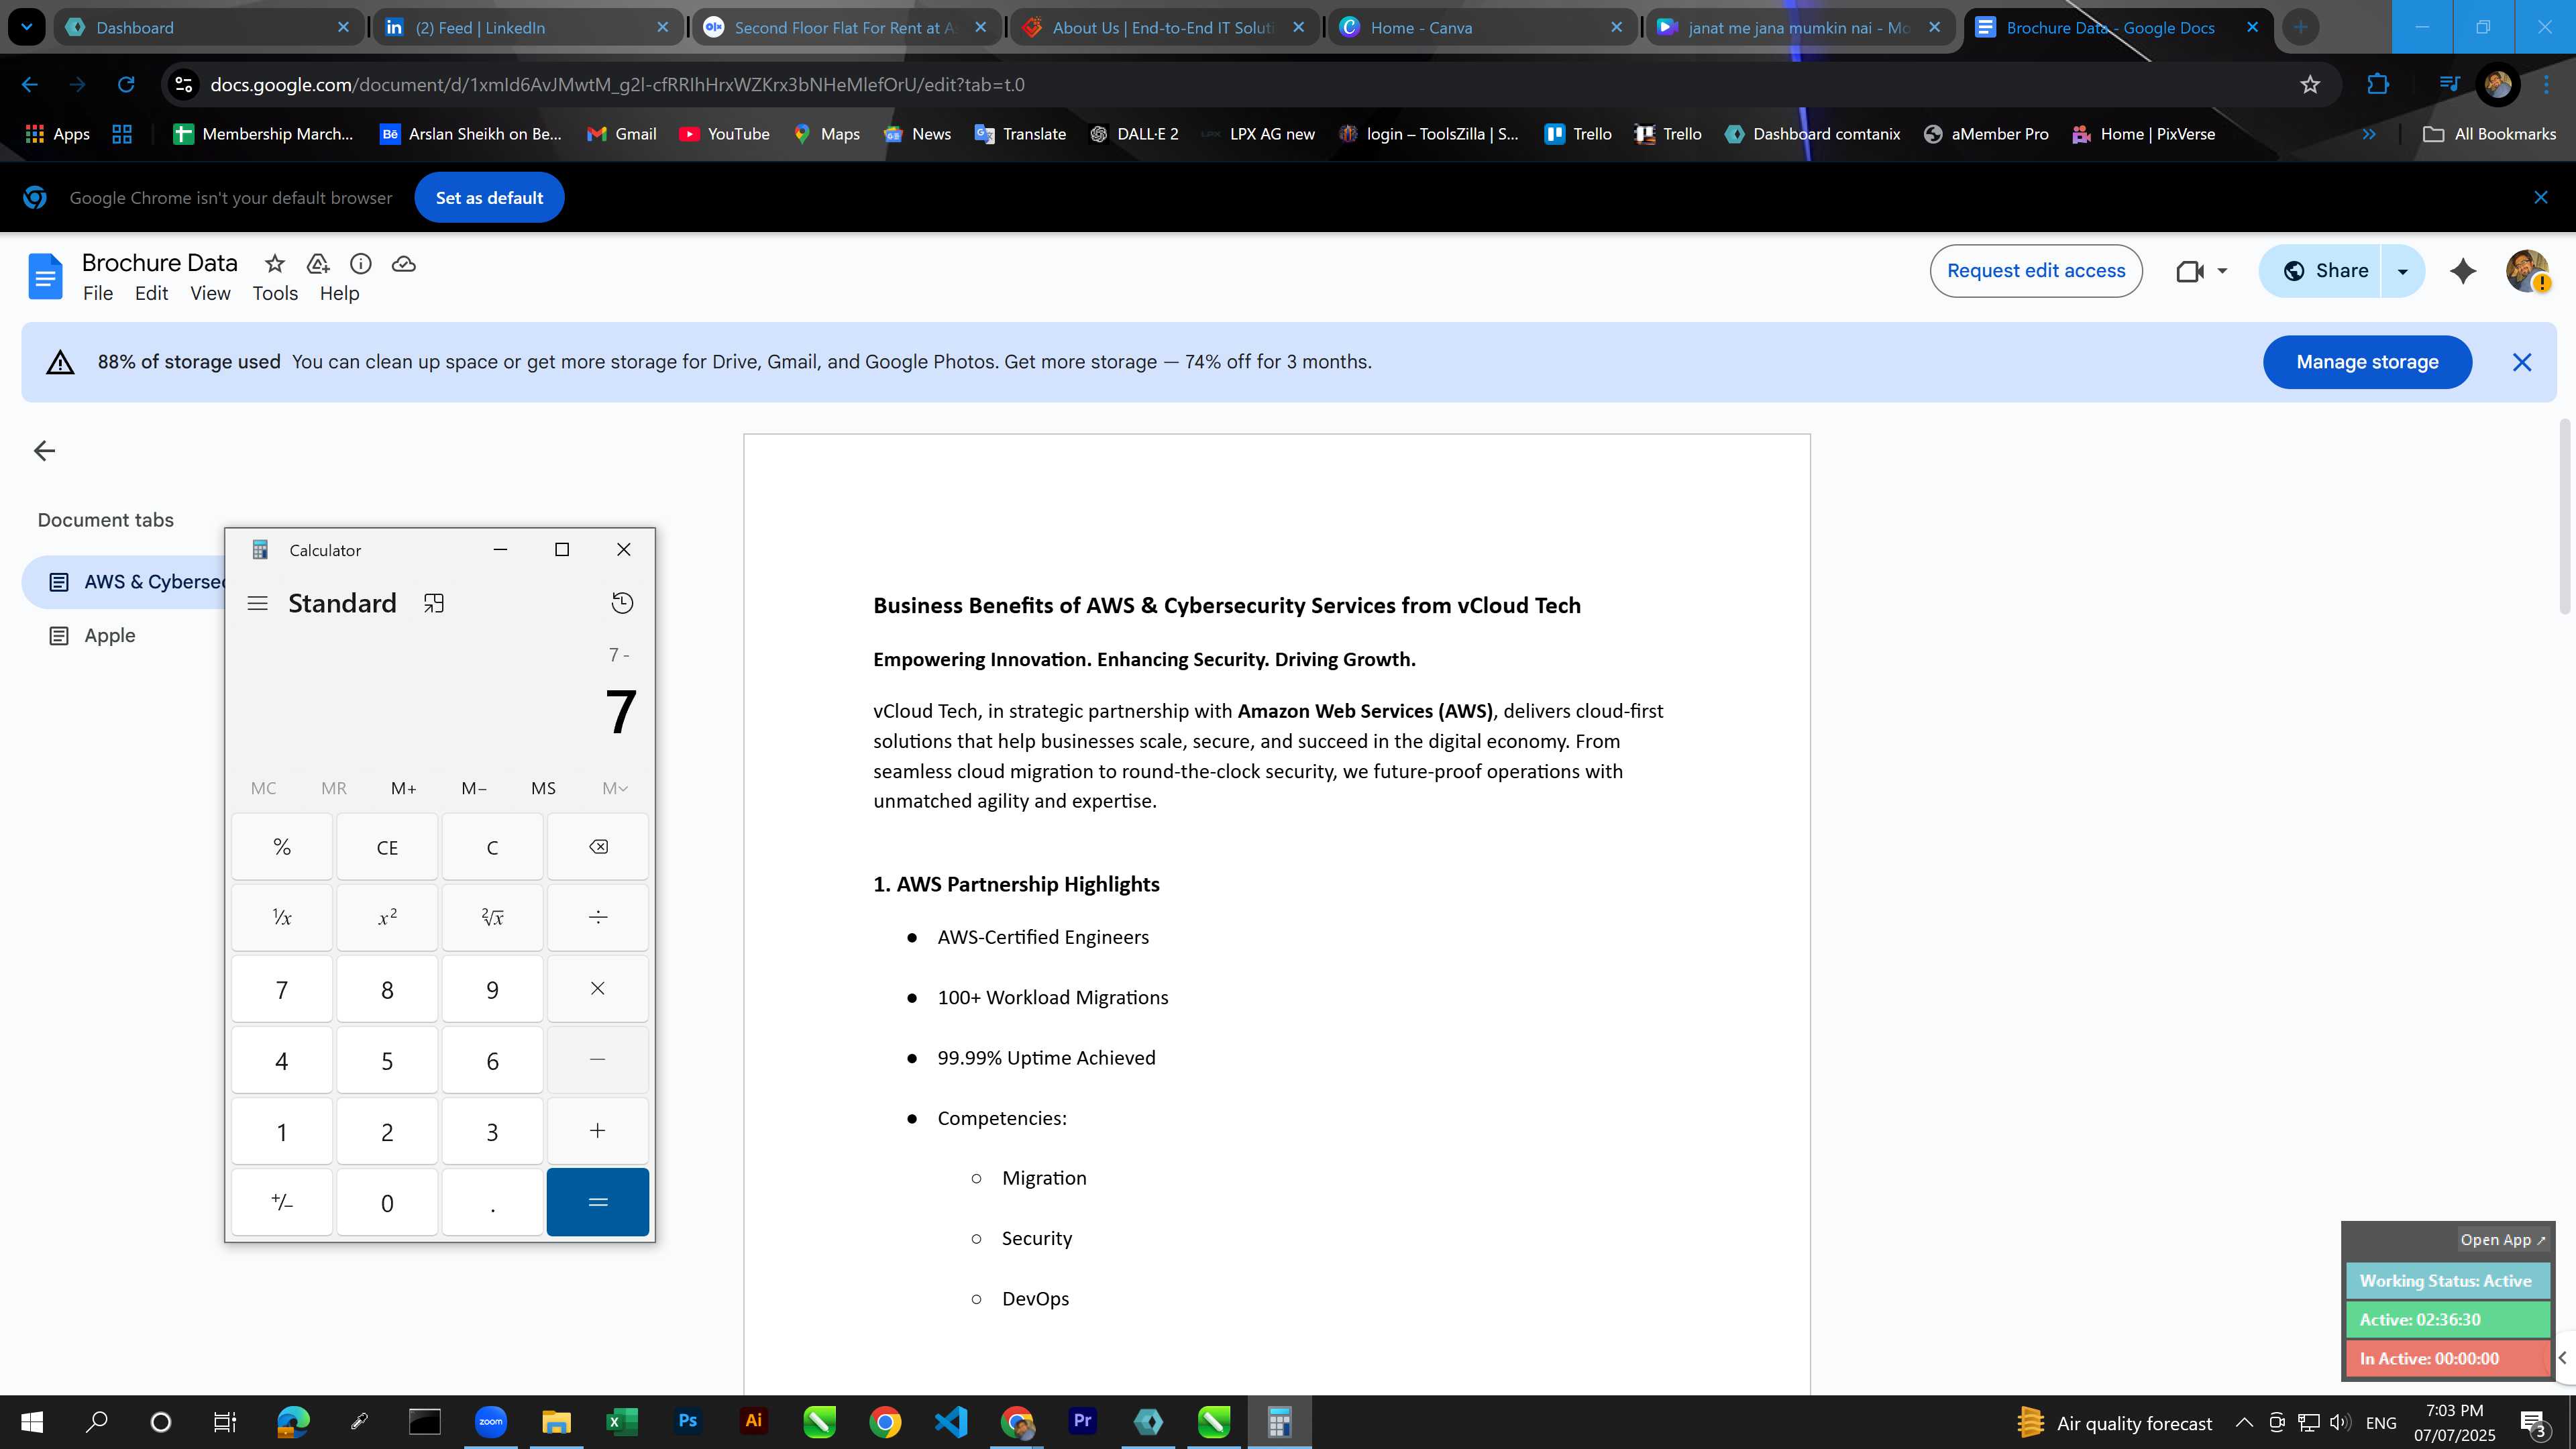Switch to the Apple document tab

109,636
